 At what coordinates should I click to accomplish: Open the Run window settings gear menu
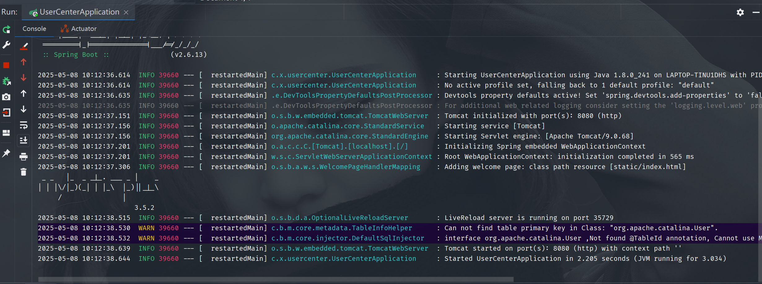click(740, 12)
